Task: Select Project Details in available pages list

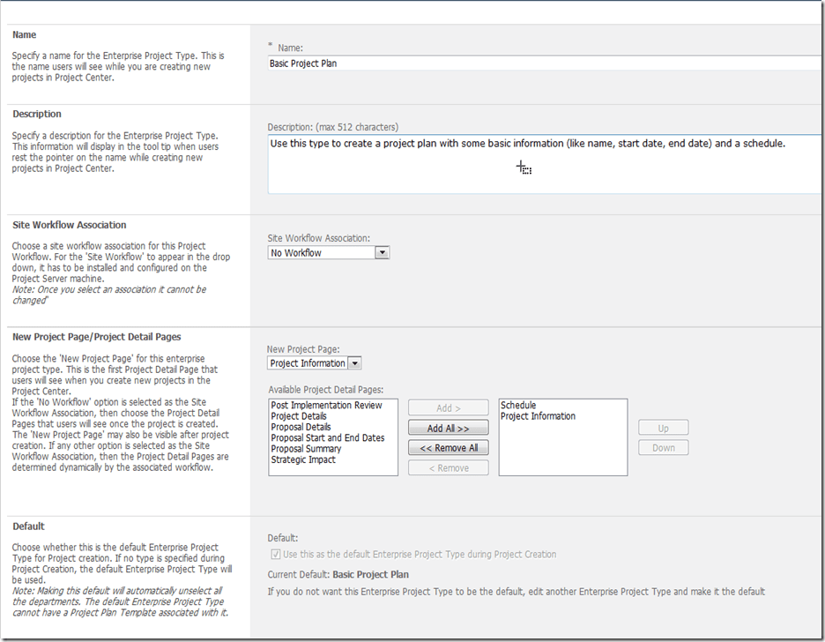Action: point(299,416)
